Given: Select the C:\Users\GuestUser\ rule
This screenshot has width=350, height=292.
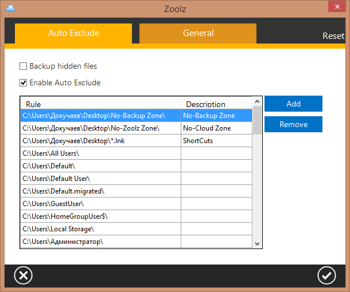Looking at the screenshot, I should pyautogui.click(x=100, y=204).
